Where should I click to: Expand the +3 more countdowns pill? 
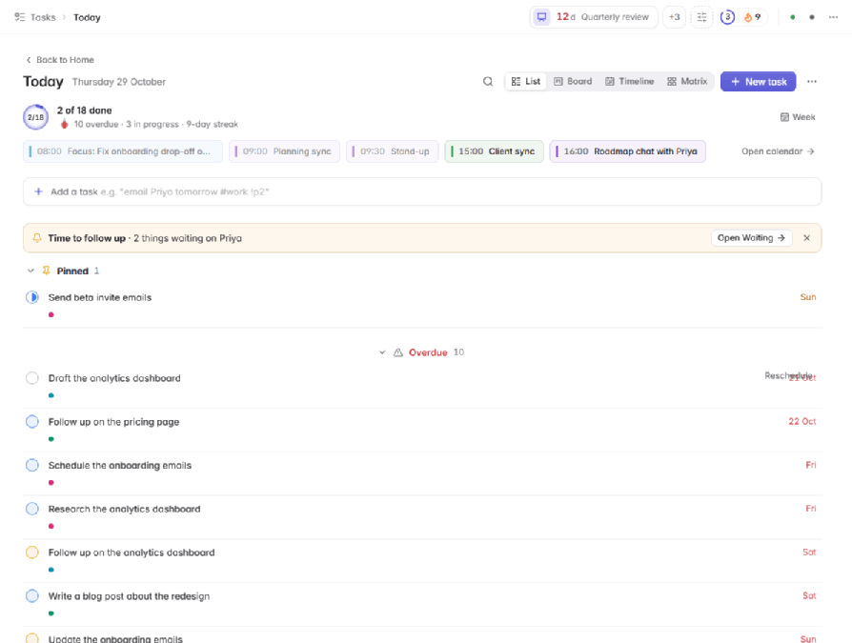click(674, 17)
